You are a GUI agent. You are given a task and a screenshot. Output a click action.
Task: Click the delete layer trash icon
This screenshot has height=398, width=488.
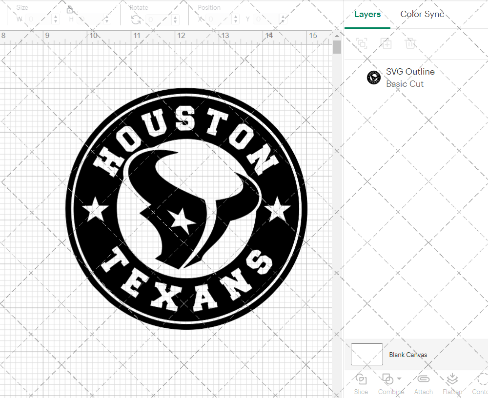[410, 43]
